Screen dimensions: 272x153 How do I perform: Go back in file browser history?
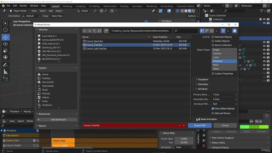[x=85, y=31]
